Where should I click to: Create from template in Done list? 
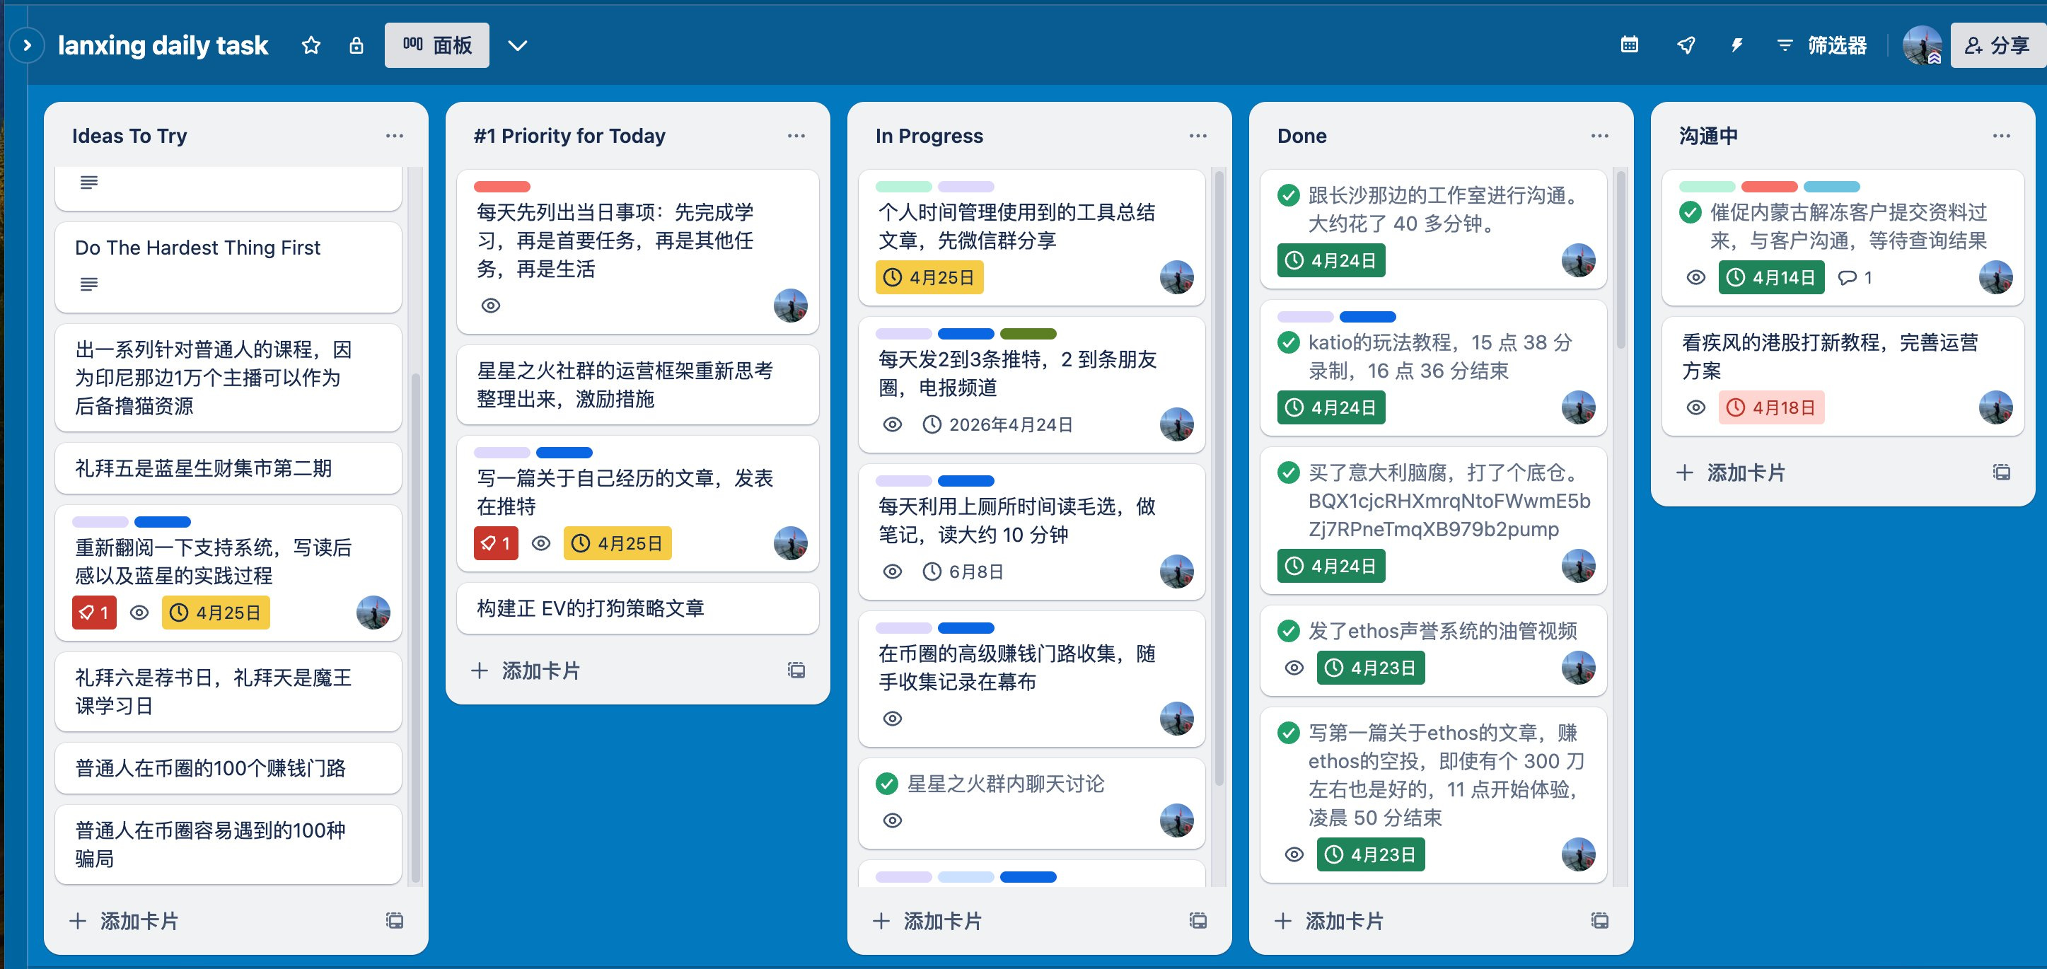click(1599, 920)
